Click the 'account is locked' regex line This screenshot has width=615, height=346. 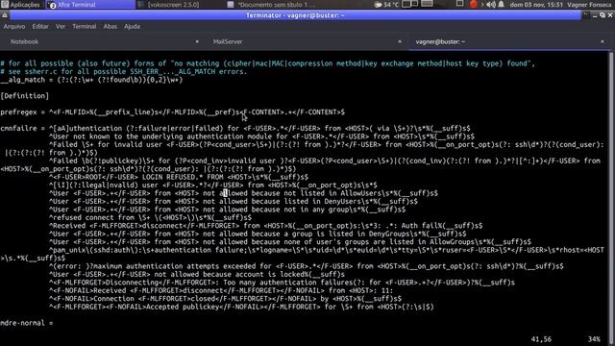click(197, 274)
